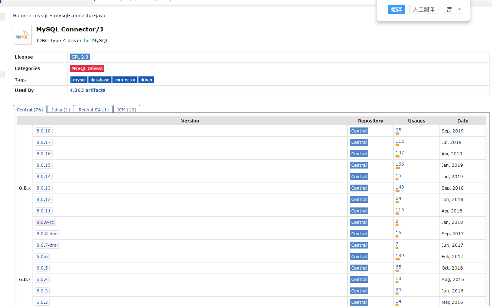This screenshot has width=492, height=306.
Task: Open the dropdown arrow next to 否
Action: 459,9
